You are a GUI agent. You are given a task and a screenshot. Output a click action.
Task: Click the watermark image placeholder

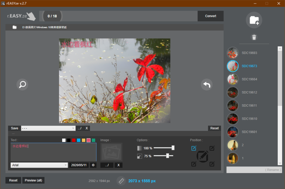(111, 152)
